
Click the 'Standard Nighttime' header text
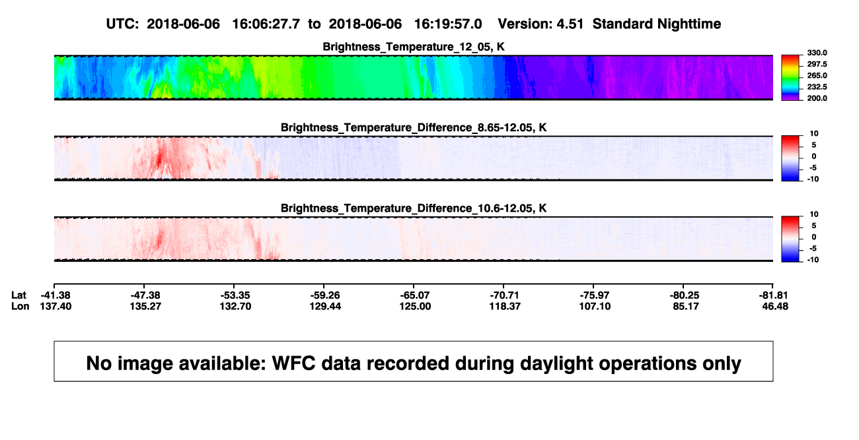657,24
